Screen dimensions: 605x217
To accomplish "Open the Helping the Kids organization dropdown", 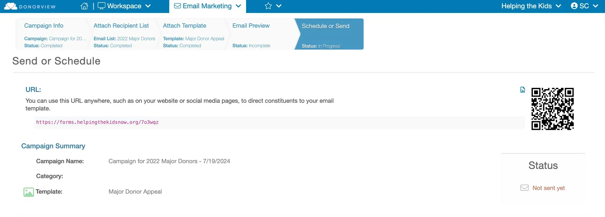I will click(531, 6).
